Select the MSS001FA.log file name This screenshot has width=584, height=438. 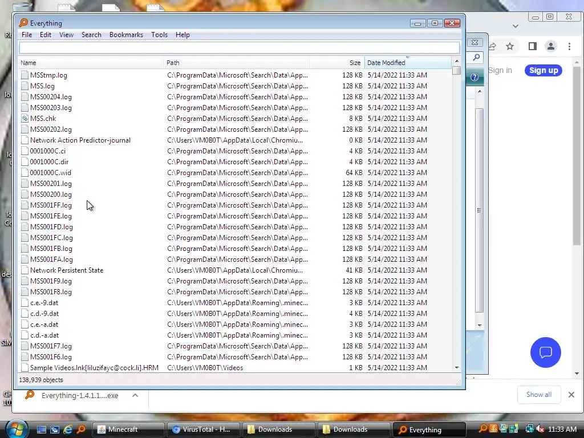pyautogui.click(x=51, y=259)
